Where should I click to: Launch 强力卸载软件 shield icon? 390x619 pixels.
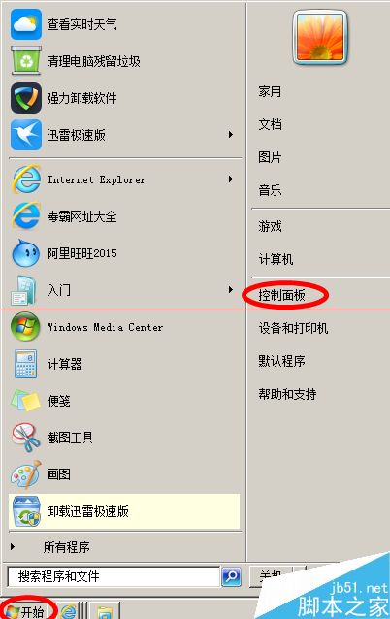coord(25,98)
